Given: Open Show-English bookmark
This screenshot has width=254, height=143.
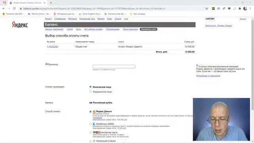Looking at the screenshot, I should click(90, 14).
